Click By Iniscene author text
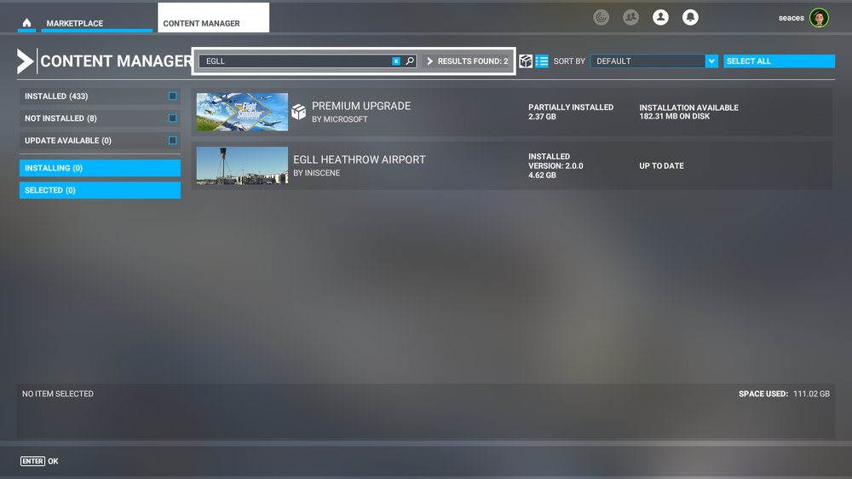The image size is (852, 479). 317,173
